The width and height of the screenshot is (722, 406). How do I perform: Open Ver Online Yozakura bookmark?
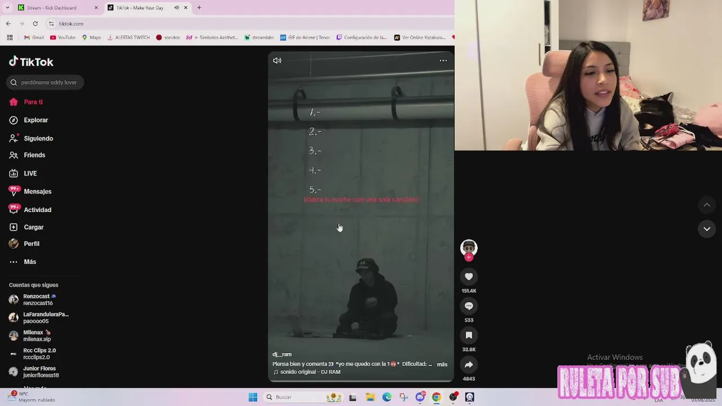pos(420,38)
